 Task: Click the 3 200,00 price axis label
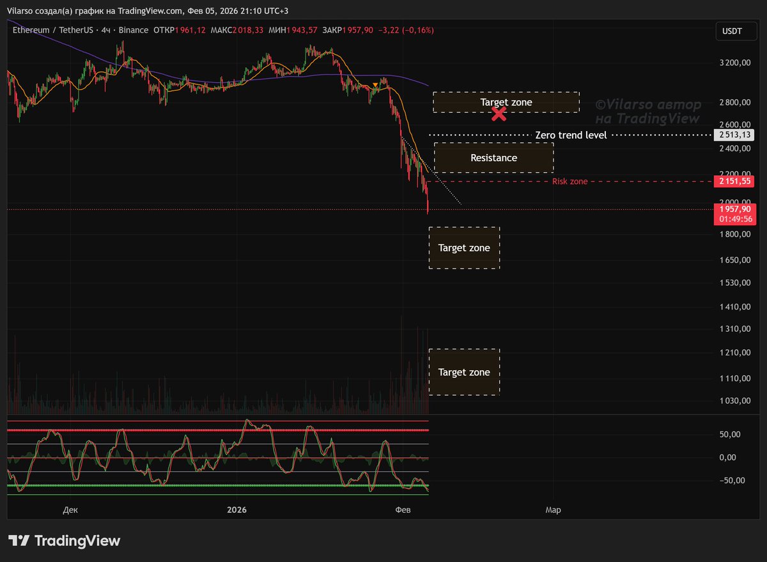[734, 63]
